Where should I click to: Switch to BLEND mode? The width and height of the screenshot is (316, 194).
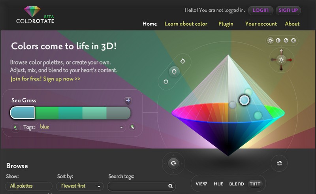[x=237, y=184]
